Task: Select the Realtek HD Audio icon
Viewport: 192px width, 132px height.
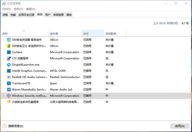Action: (9, 77)
